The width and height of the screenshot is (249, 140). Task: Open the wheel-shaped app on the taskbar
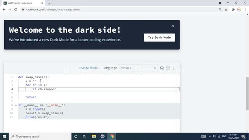point(103,136)
